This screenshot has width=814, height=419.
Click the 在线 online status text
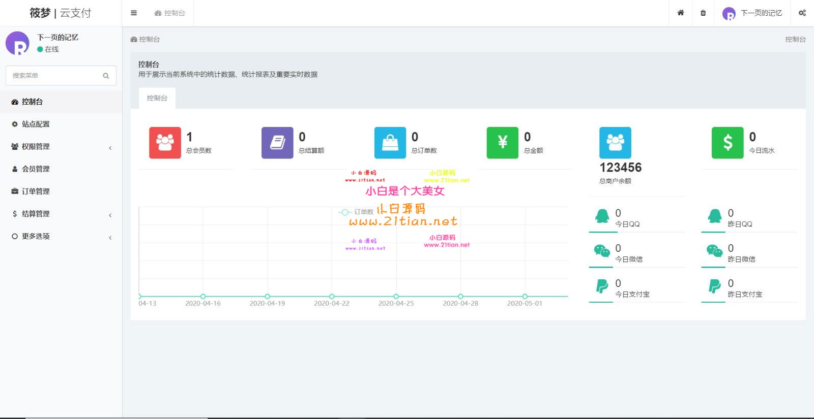click(52, 49)
